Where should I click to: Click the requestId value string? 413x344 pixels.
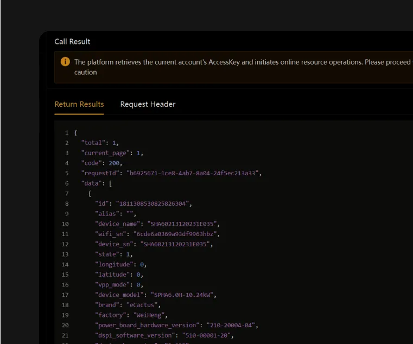pos(194,174)
